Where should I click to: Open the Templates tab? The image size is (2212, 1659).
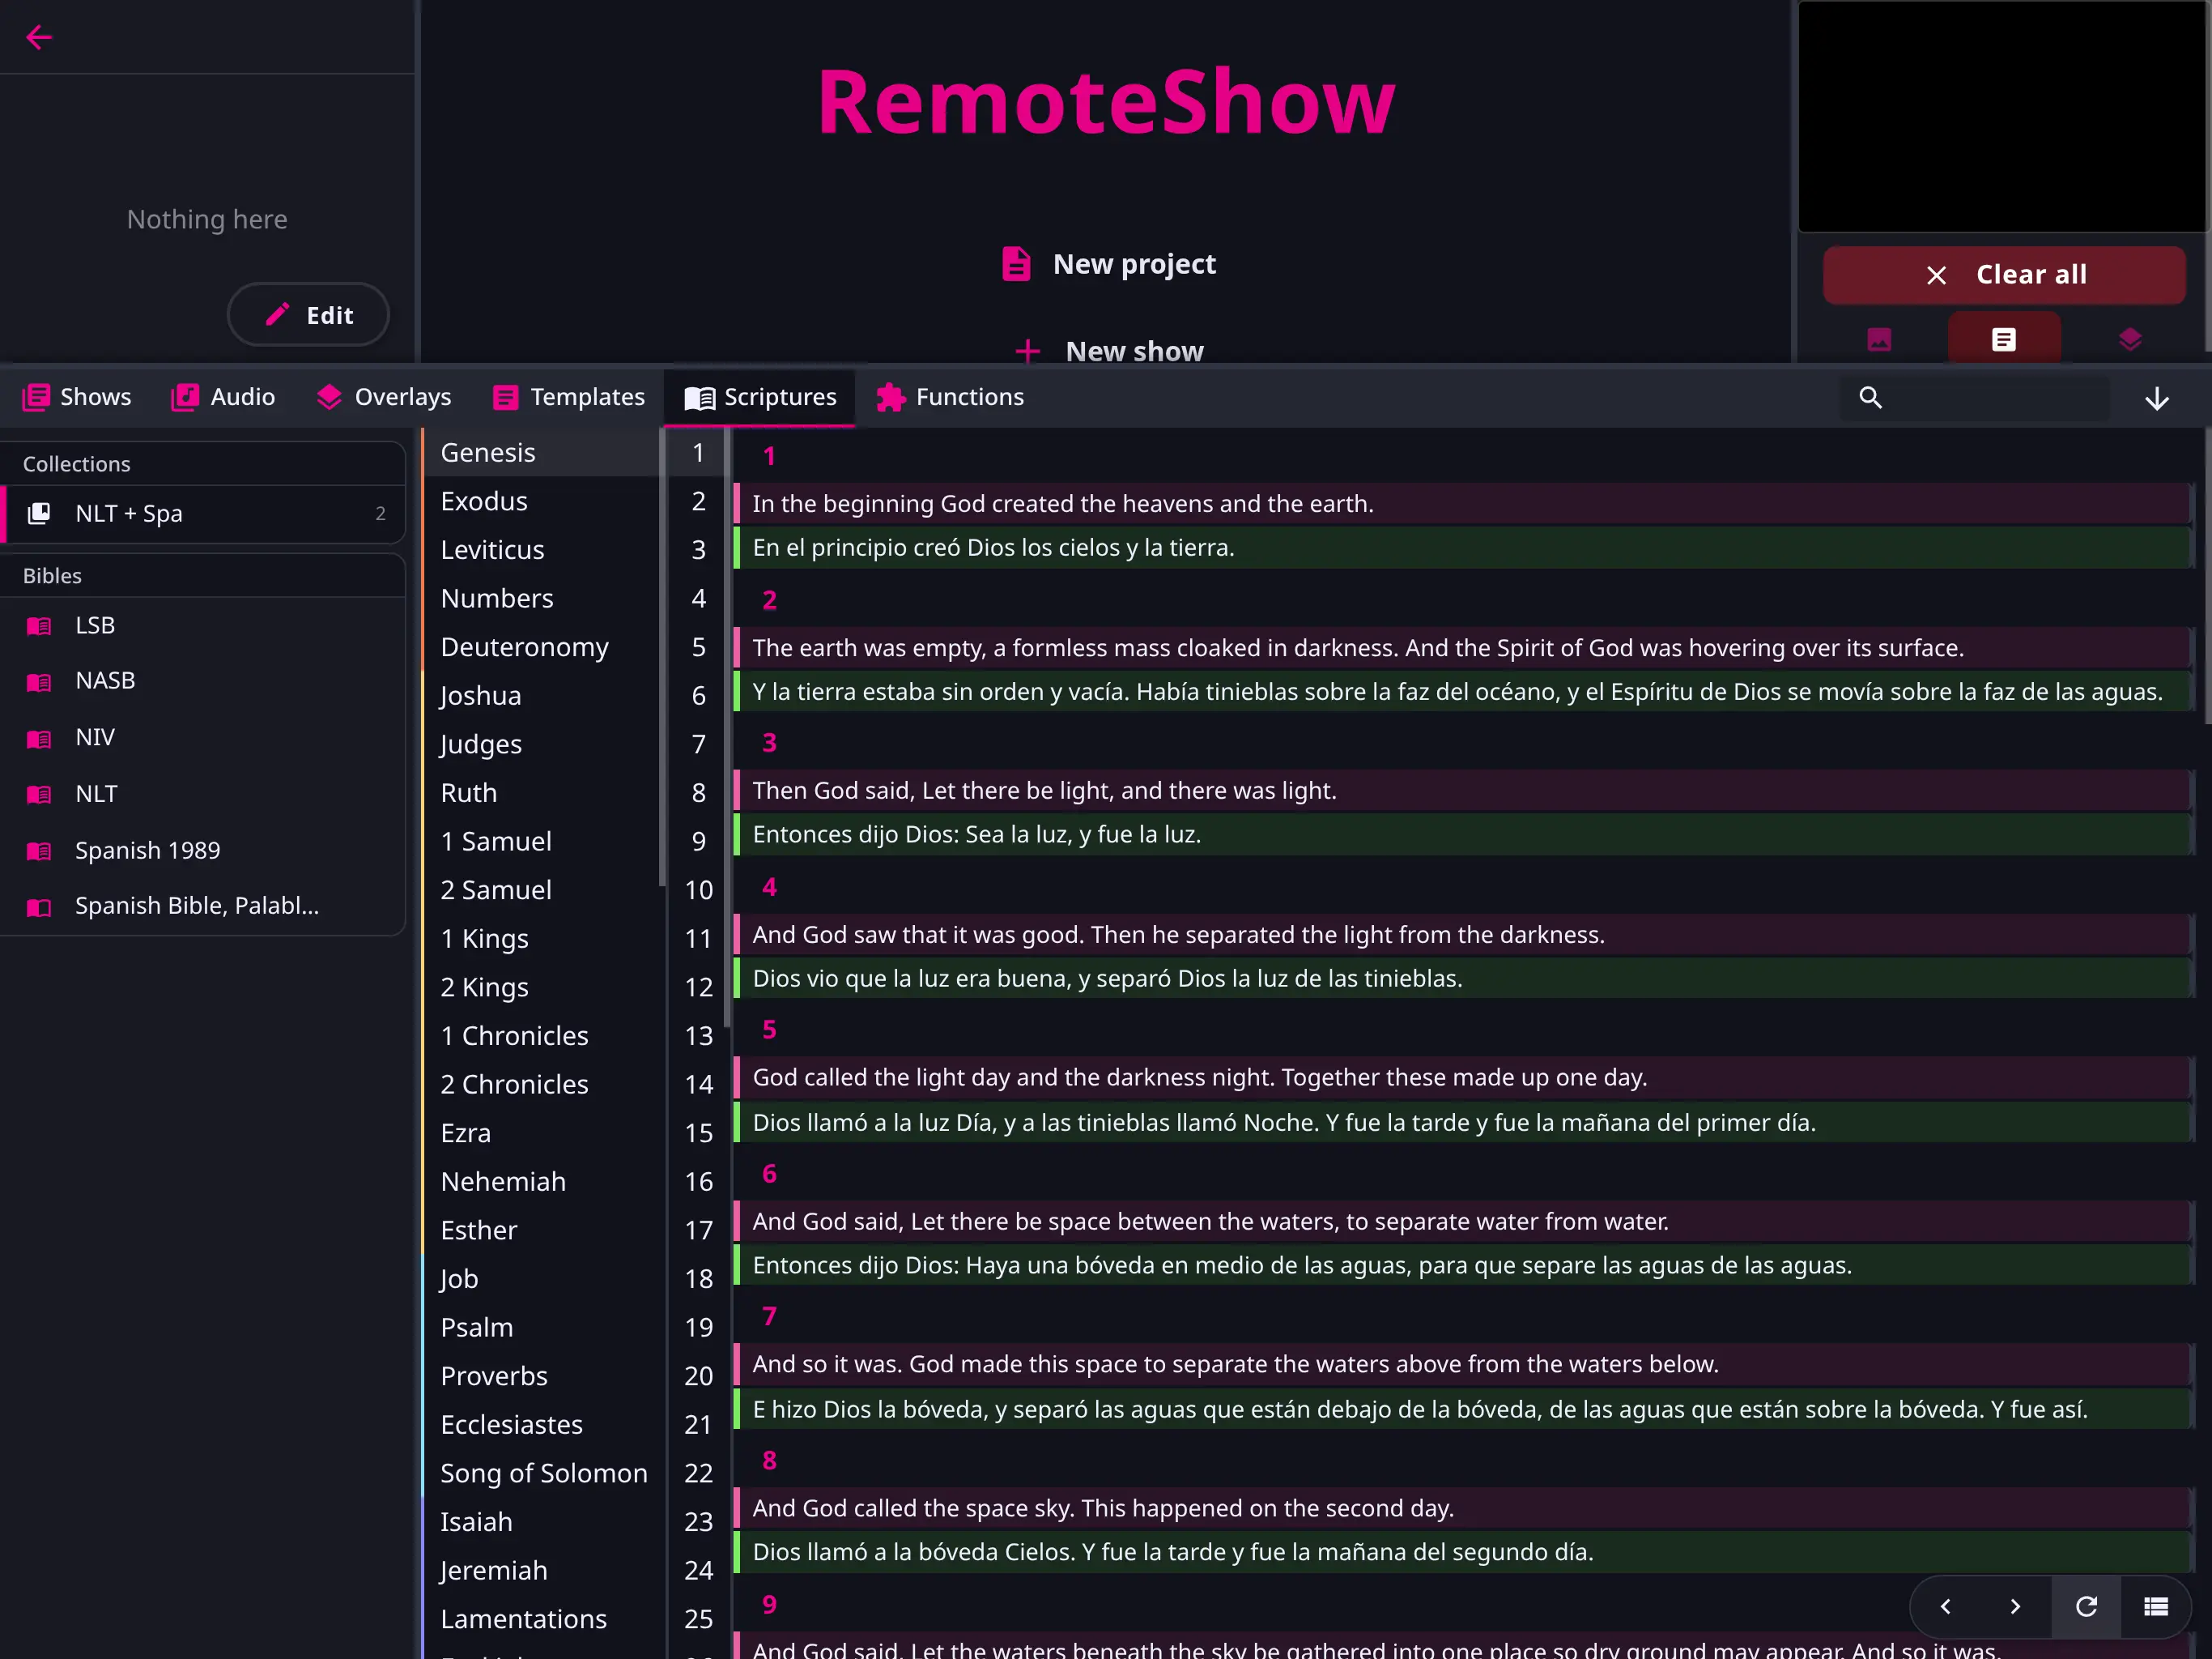568,397
